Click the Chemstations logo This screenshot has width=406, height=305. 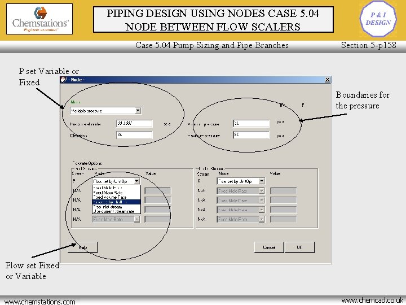[x=39, y=19]
